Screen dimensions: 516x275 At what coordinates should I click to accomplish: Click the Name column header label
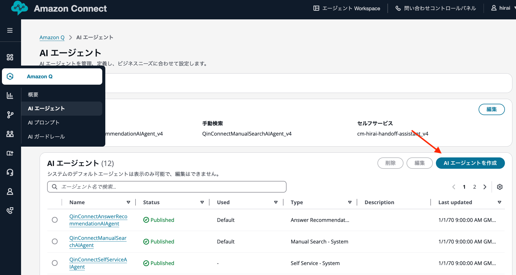point(77,202)
